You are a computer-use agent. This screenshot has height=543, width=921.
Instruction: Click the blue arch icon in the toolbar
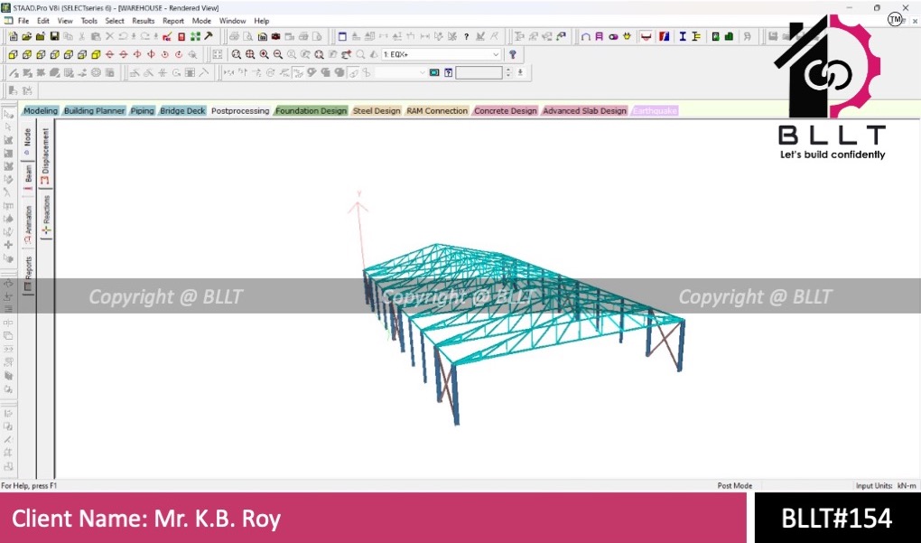(586, 36)
